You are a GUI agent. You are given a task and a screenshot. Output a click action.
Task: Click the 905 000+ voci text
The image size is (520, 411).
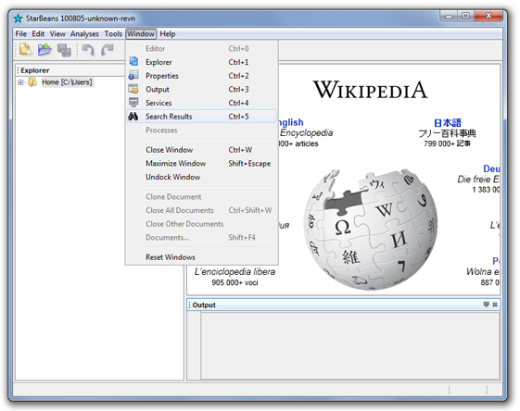[235, 282]
